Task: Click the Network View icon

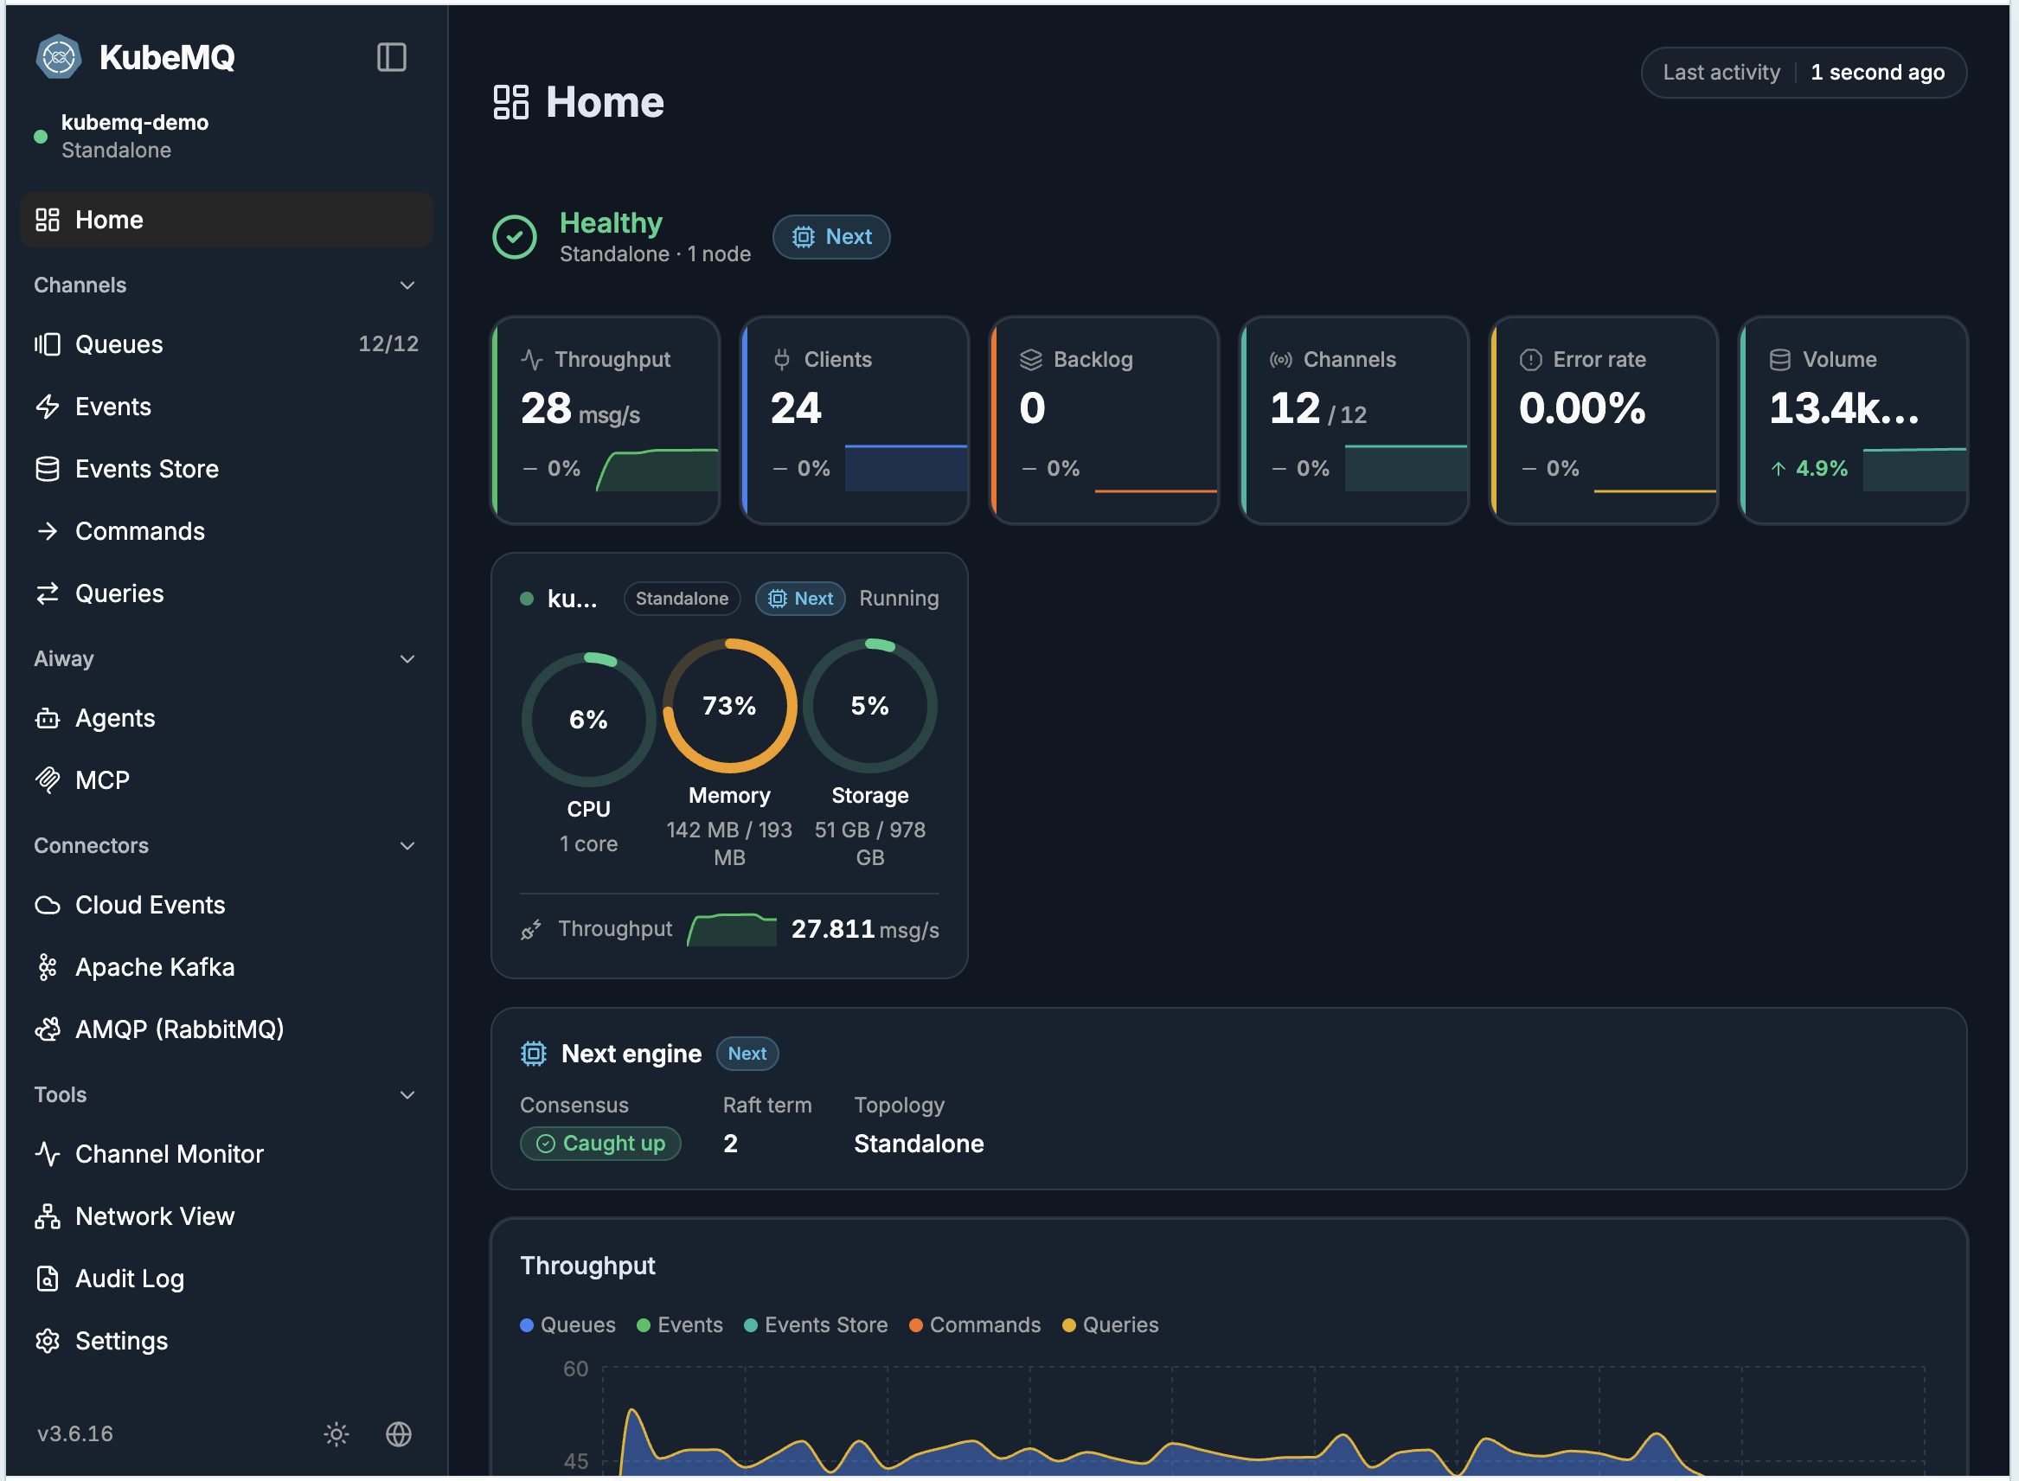Action: point(48,1216)
